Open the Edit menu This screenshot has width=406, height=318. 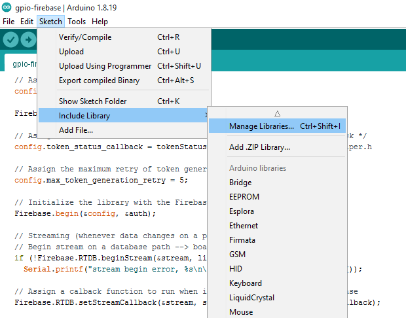pos(27,22)
